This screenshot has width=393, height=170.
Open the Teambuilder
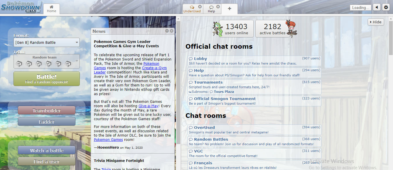47,111
